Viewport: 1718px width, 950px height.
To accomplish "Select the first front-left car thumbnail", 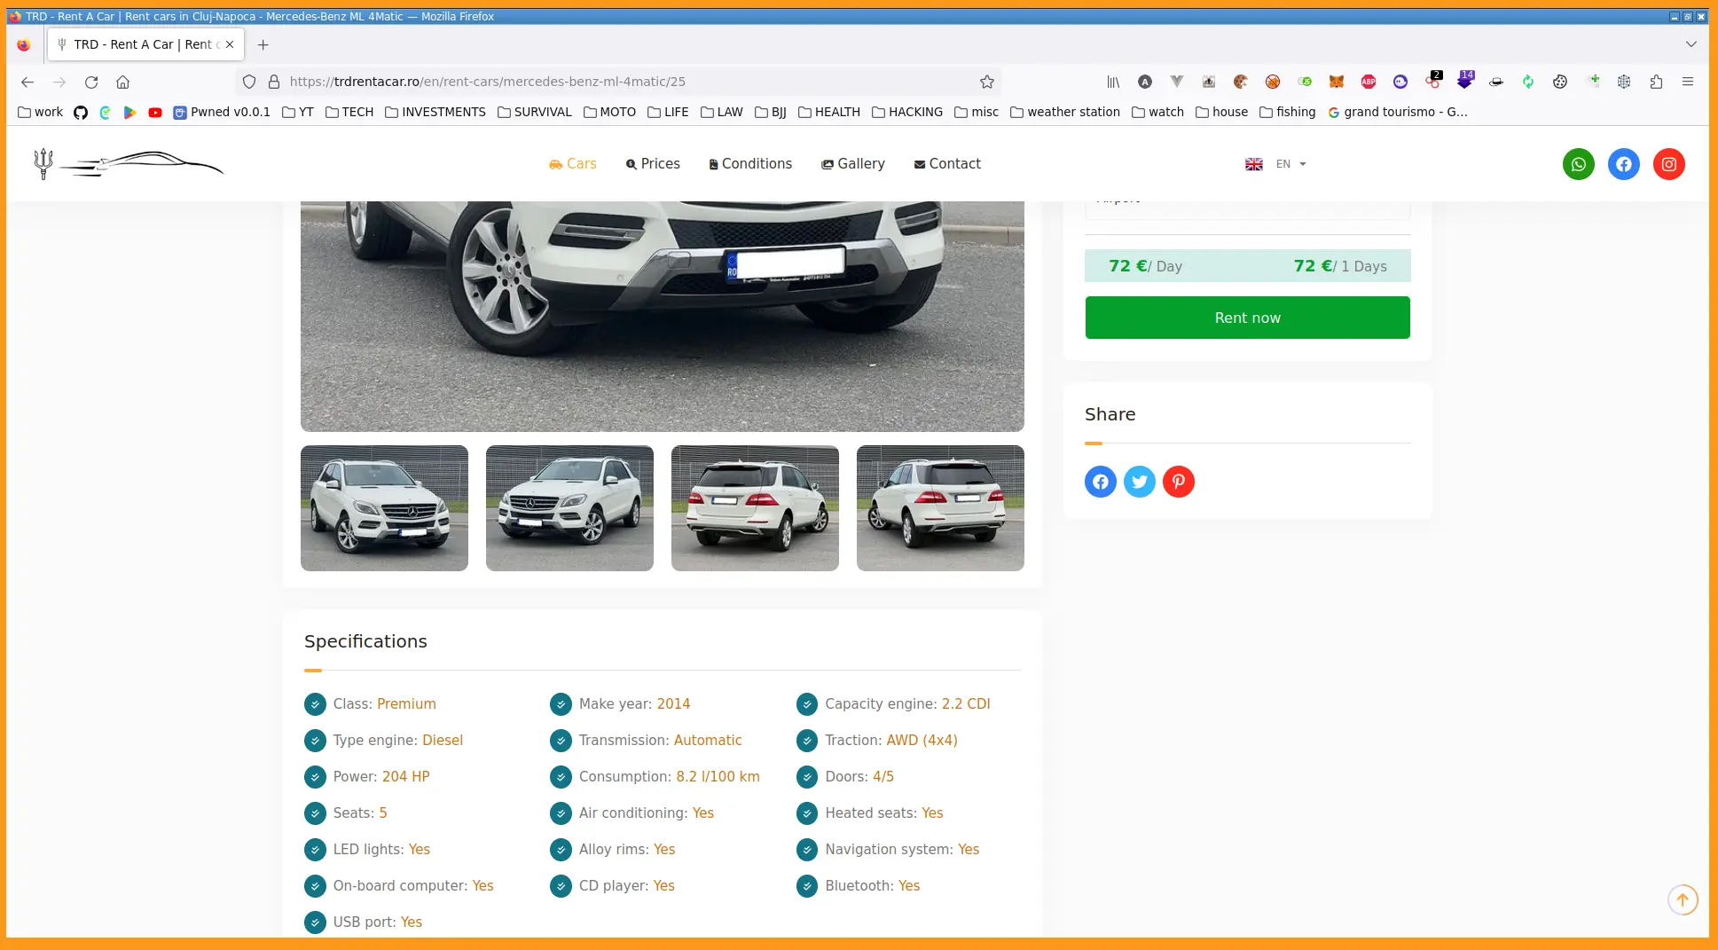I will (x=384, y=508).
